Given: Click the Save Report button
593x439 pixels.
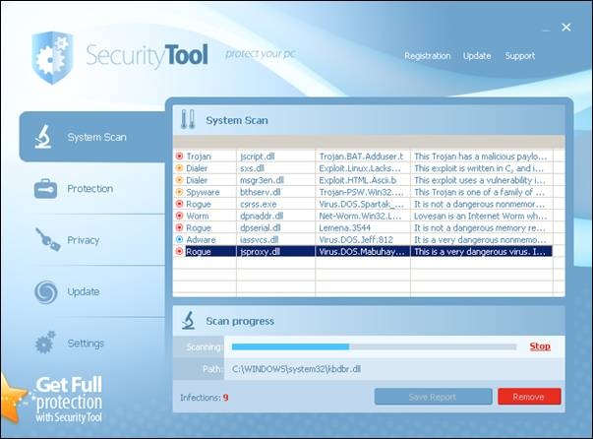Looking at the screenshot, I should click(433, 397).
